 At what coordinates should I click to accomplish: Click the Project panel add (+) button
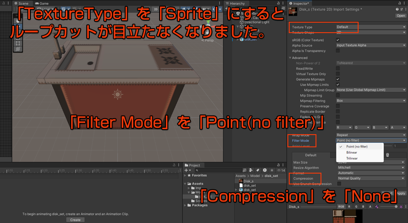(x=186, y=170)
